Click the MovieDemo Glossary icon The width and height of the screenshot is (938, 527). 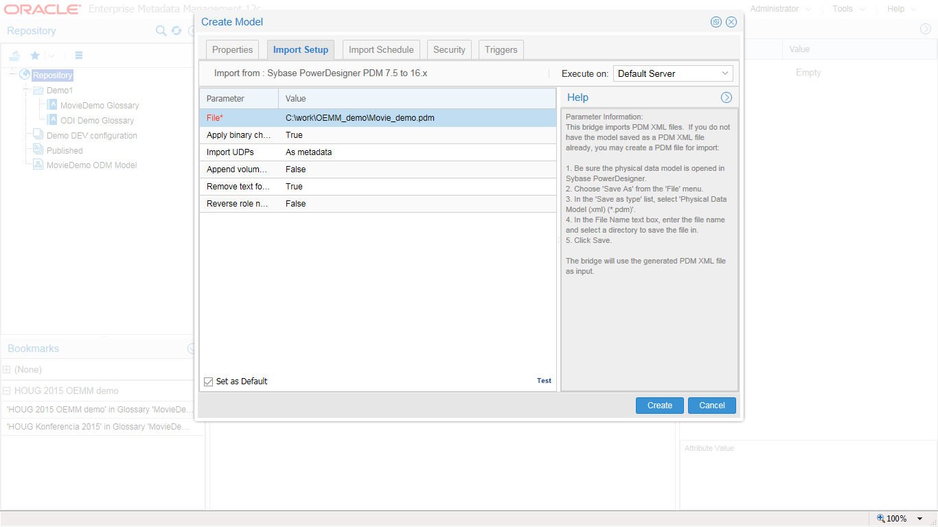click(x=53, y=105)
